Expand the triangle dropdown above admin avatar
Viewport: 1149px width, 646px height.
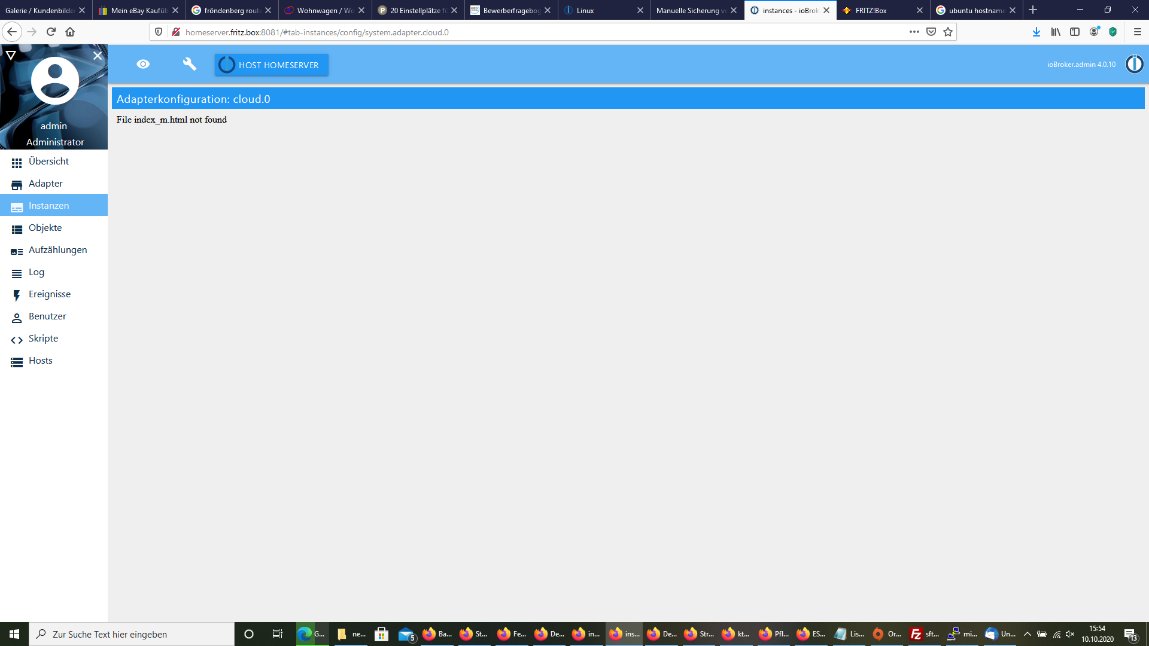pos(11,56)
